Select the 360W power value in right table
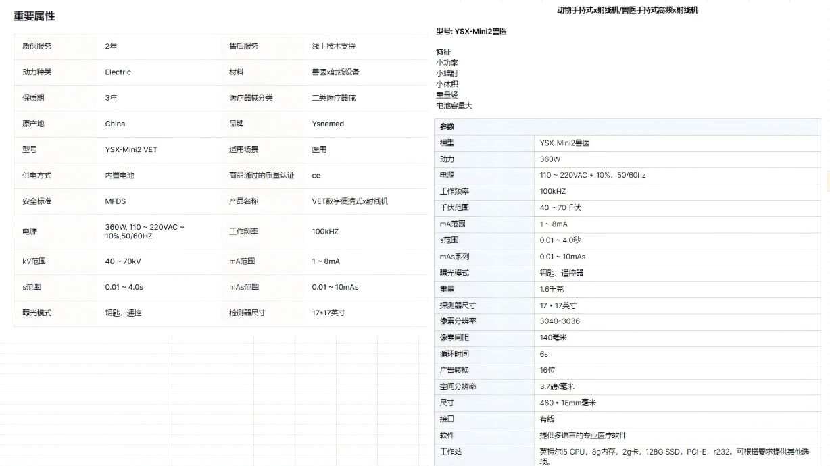This screenshot has height=466, width=830. [x=550, y=159]
